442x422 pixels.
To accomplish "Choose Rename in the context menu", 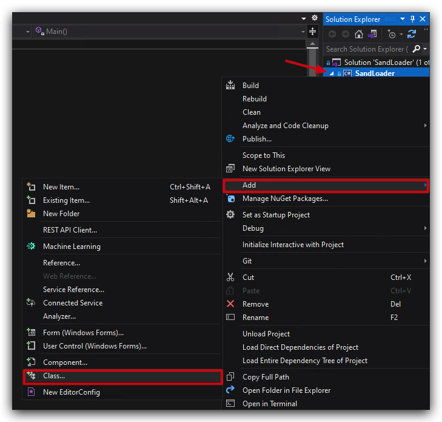I will click(326, 318).
